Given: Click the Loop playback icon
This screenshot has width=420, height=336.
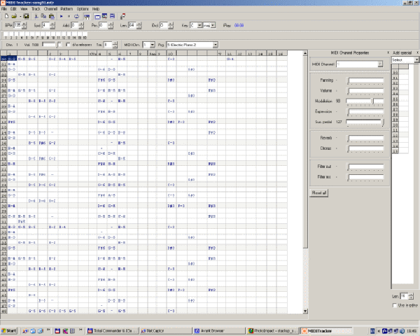Looking at the screenshot, I should click(76, 15).
